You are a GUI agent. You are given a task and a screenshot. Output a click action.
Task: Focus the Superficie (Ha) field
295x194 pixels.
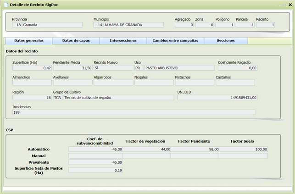(x=32, y=68)
